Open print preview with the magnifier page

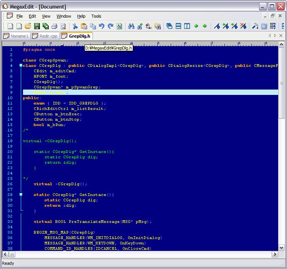pyautogui.click(x=63, y=26)
